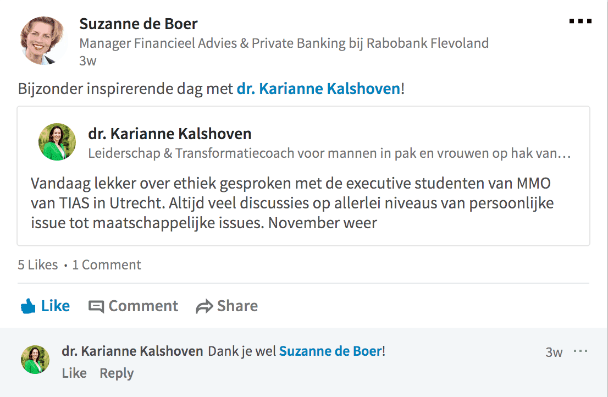
Task: Open the shared post author name
Action: pyautogui.click(x=169, y=134)
